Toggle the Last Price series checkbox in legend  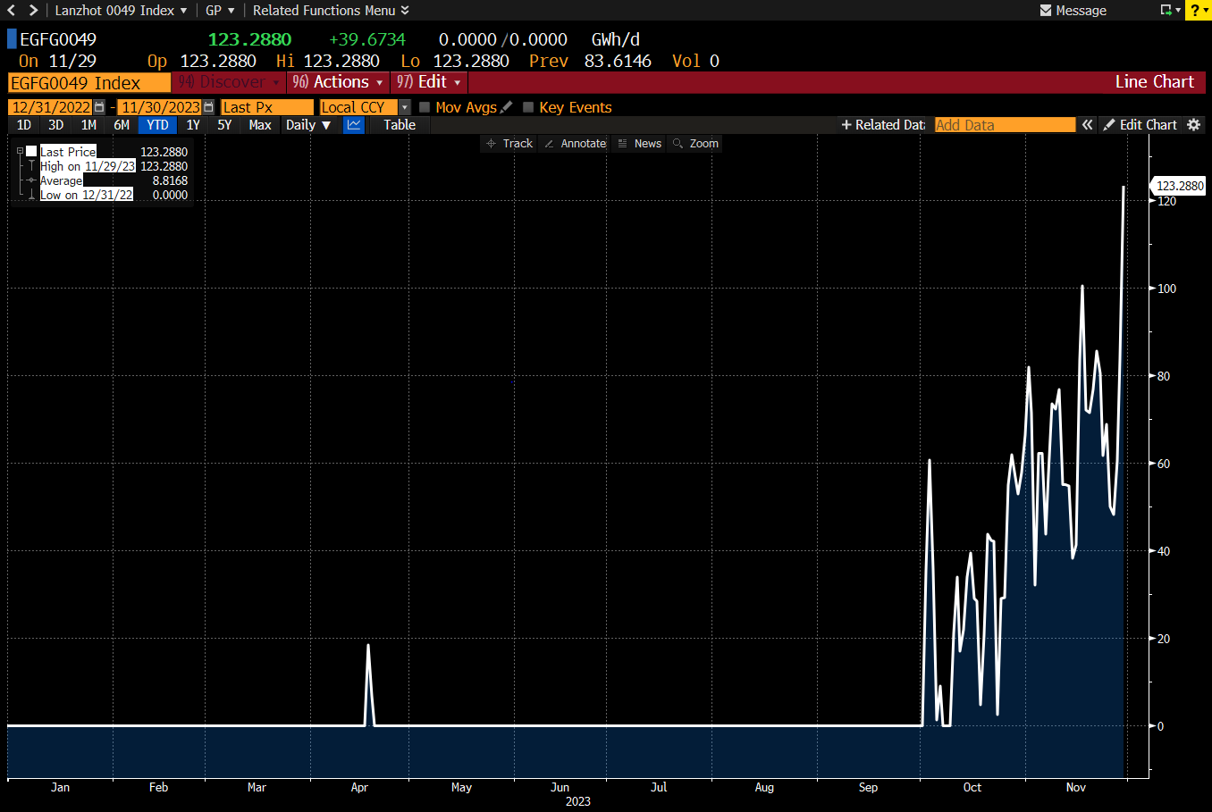tap(31, 152)
